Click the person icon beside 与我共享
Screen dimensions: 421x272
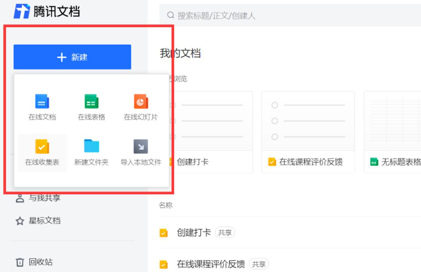(x=20, y=199)
